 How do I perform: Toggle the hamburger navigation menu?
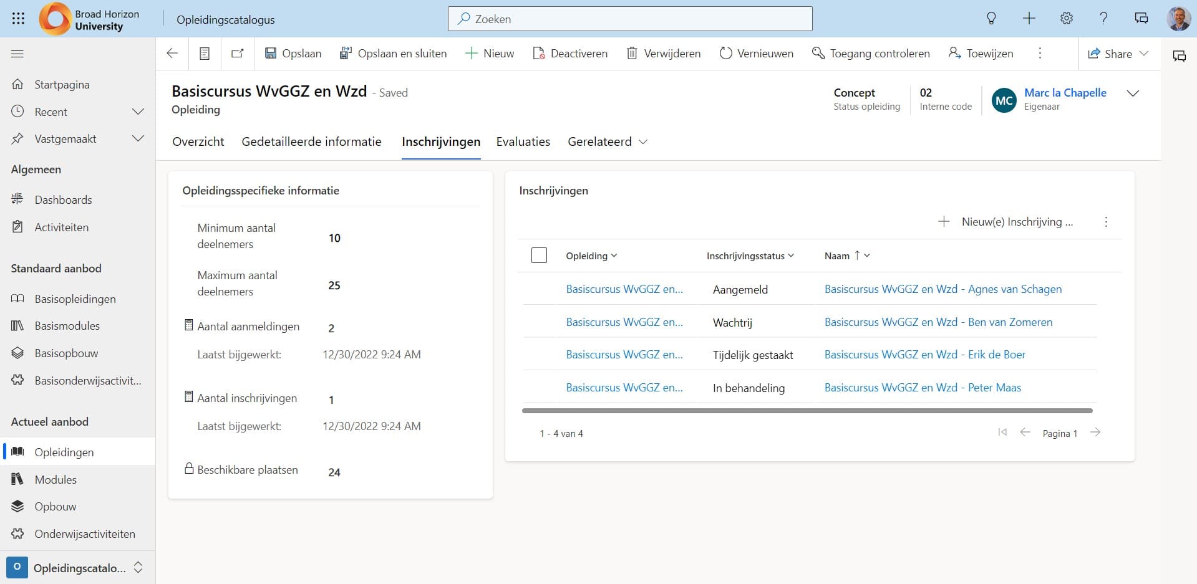(x=17, y=54)
